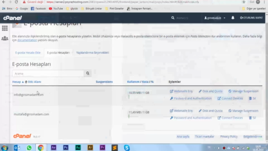Click the footer cPanel logo
The width and height of the screenshot is (268, 151).
point(22,136)
